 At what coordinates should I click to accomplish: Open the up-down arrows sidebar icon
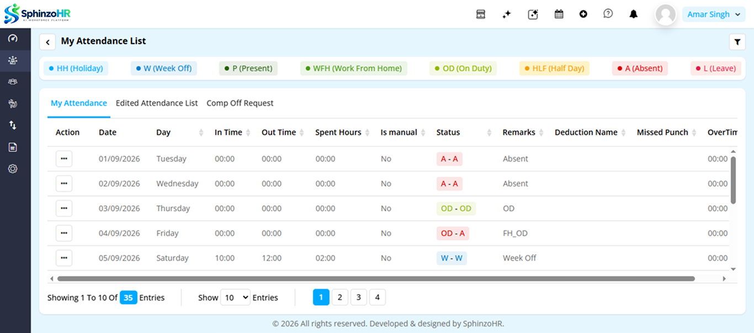pyautogui.click(x=13, y=125)
